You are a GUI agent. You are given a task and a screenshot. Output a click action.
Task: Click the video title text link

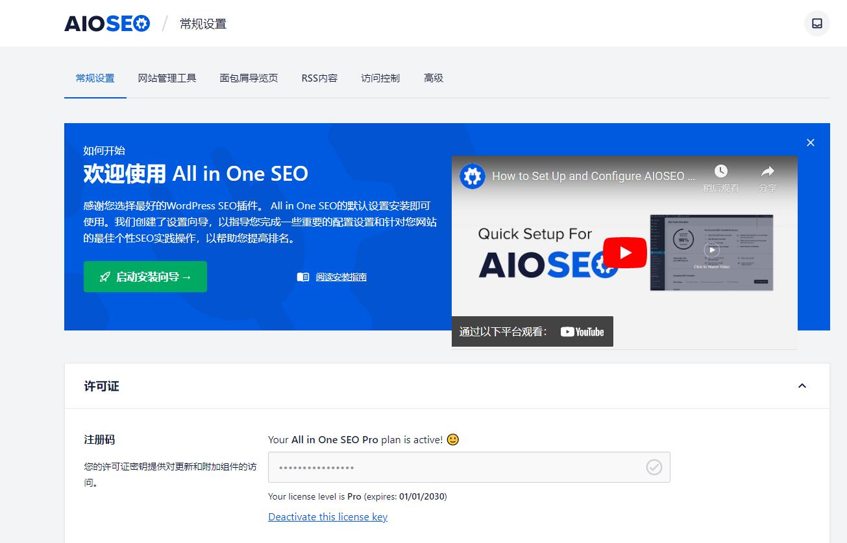pos(593,176)
